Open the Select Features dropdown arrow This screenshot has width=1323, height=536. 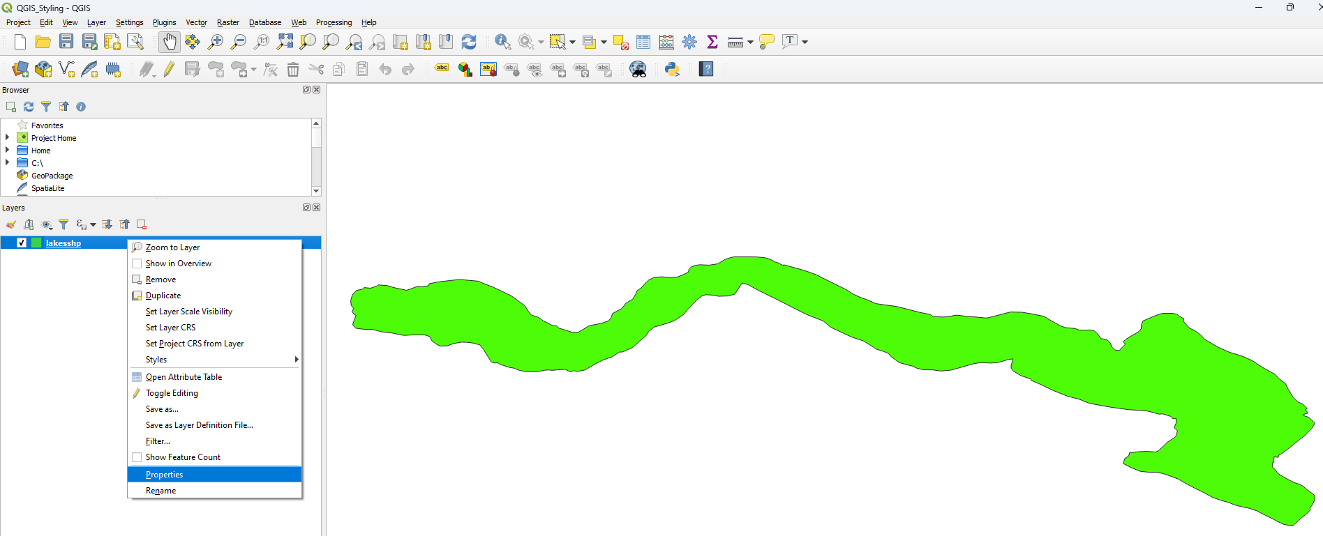pyautogui.click(x=572, y=42)
